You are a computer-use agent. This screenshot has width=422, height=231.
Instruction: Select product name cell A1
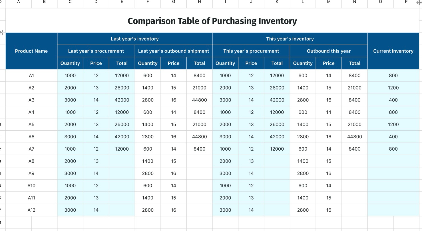(x=31, y=76)
